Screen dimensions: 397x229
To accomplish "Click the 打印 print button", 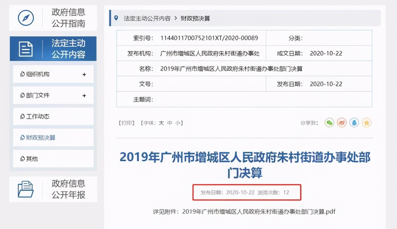I will click(x=126, y=123).
